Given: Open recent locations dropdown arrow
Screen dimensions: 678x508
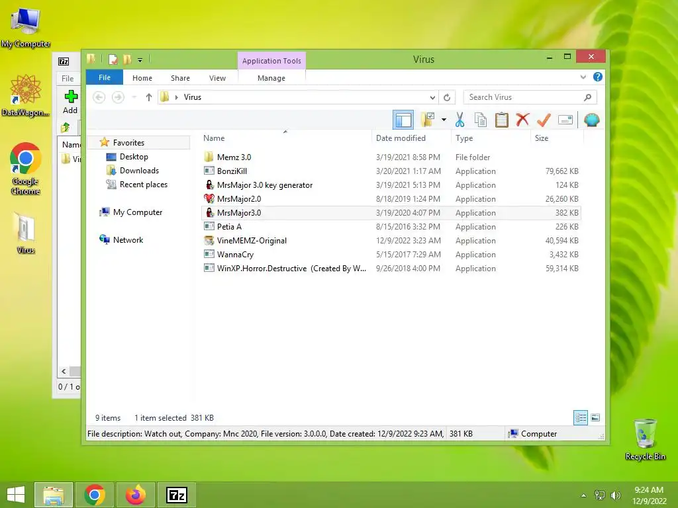Looking at the screenshot, I should 134,97.
